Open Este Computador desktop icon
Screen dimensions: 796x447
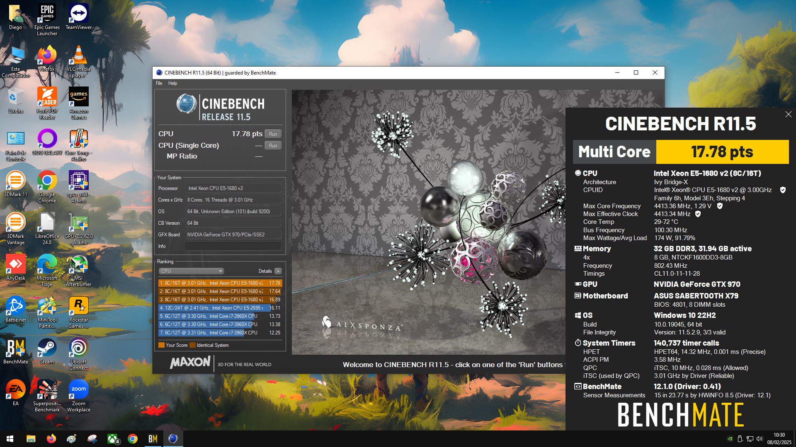pyautogui.click(x=15, y=61)
